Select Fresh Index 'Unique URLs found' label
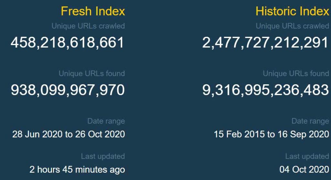 [91, 74]
